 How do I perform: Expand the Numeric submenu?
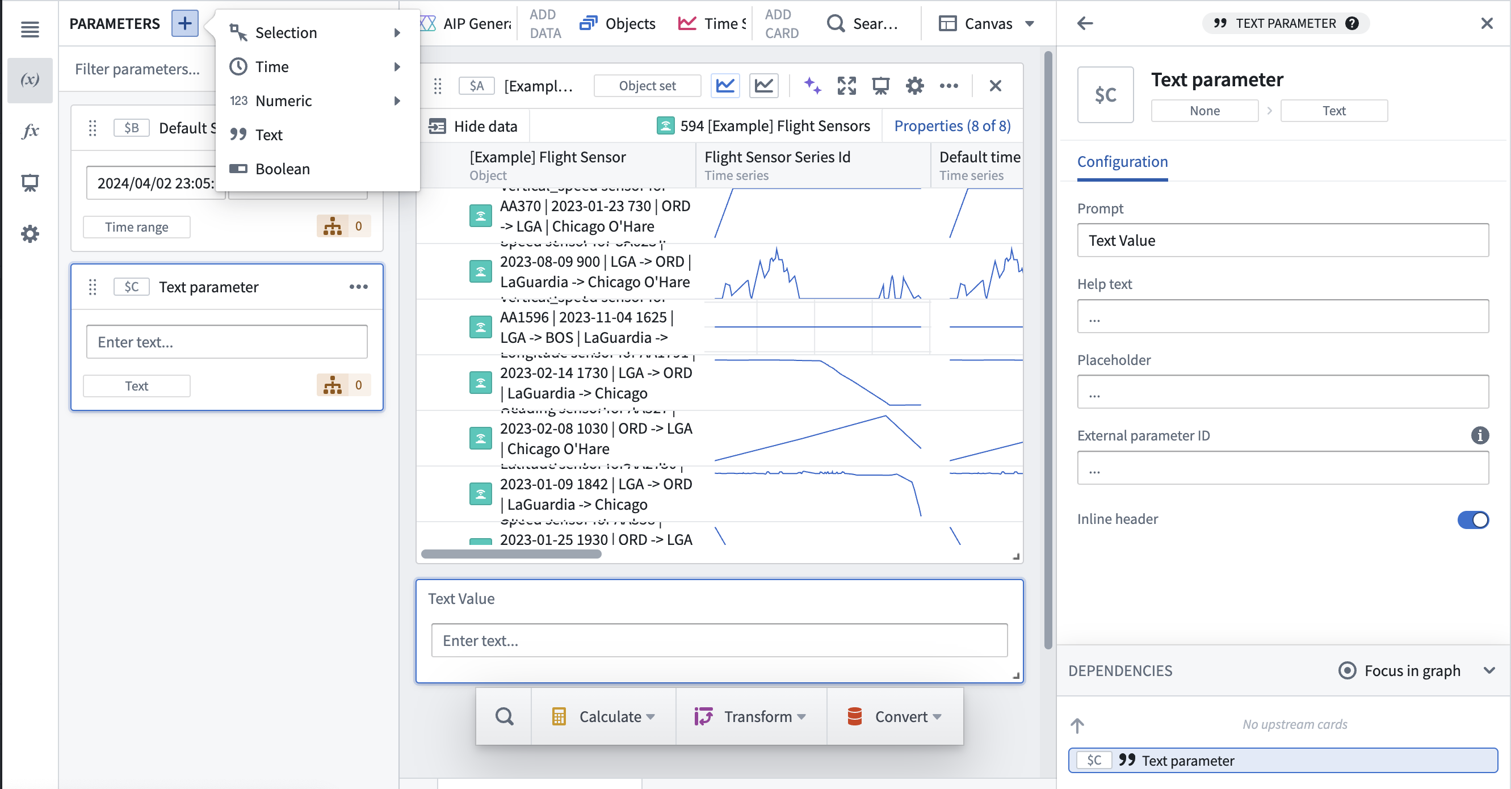[317, 101]
